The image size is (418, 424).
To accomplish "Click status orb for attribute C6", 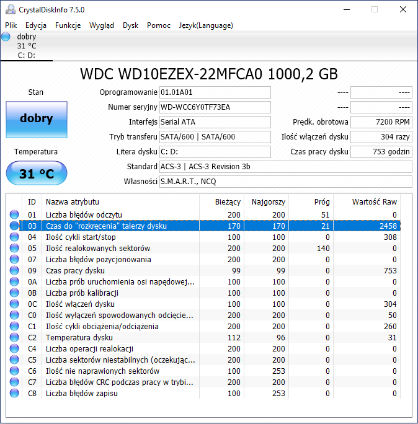I will [x=14, y=371].
